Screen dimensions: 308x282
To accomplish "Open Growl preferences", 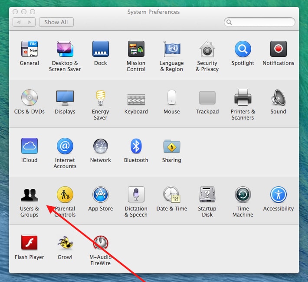I will tap(65, 243).
